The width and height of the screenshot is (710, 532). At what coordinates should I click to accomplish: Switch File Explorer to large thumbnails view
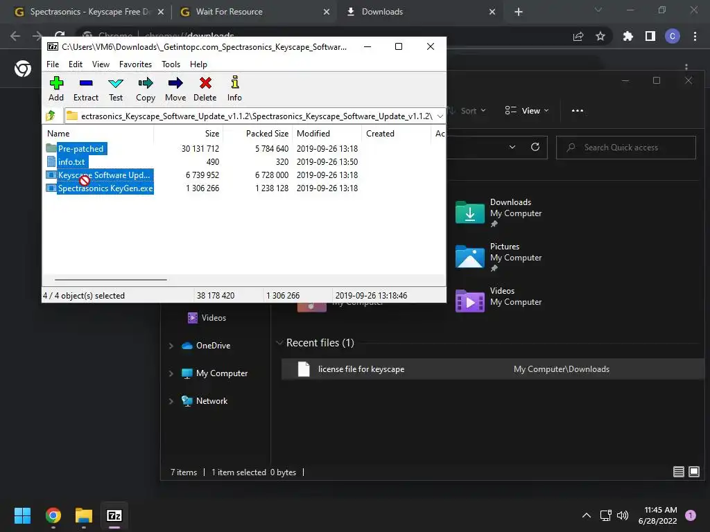pyautogui.click(x=693, y=472)
